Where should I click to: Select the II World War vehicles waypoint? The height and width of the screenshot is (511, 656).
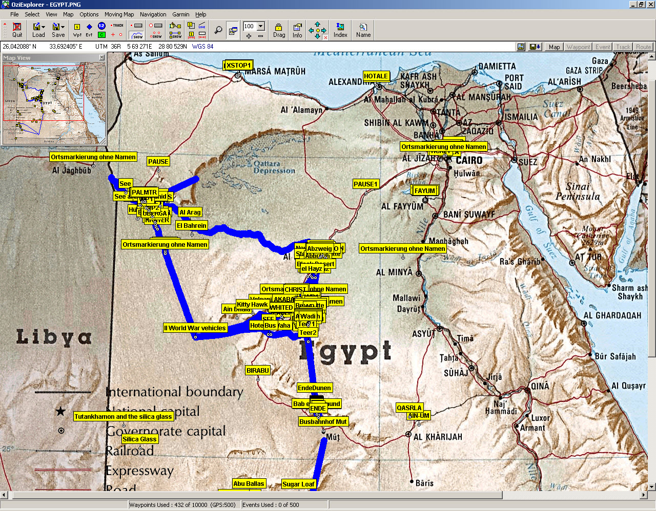[195, 328]
